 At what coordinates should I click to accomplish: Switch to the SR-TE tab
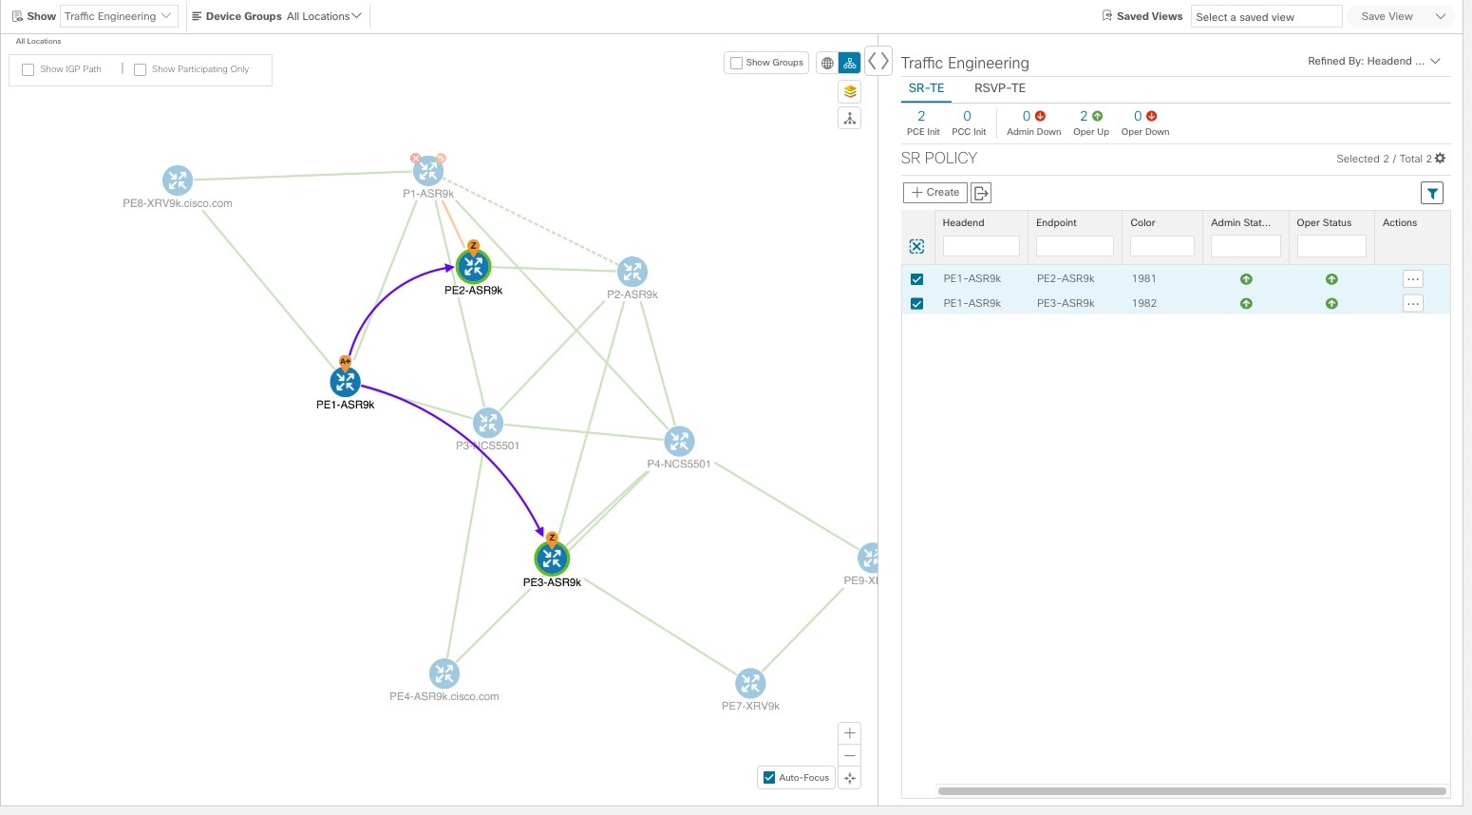[926, 88]
